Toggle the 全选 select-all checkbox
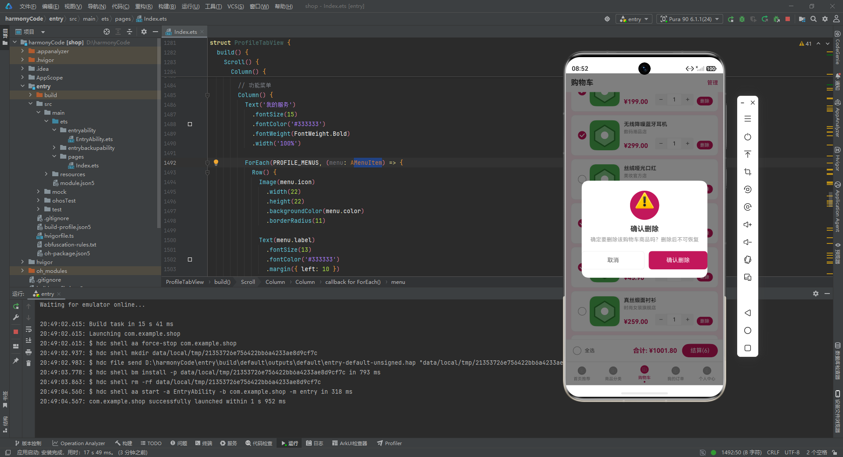This screenshot has height=457, width=843. tap(577, 350)
